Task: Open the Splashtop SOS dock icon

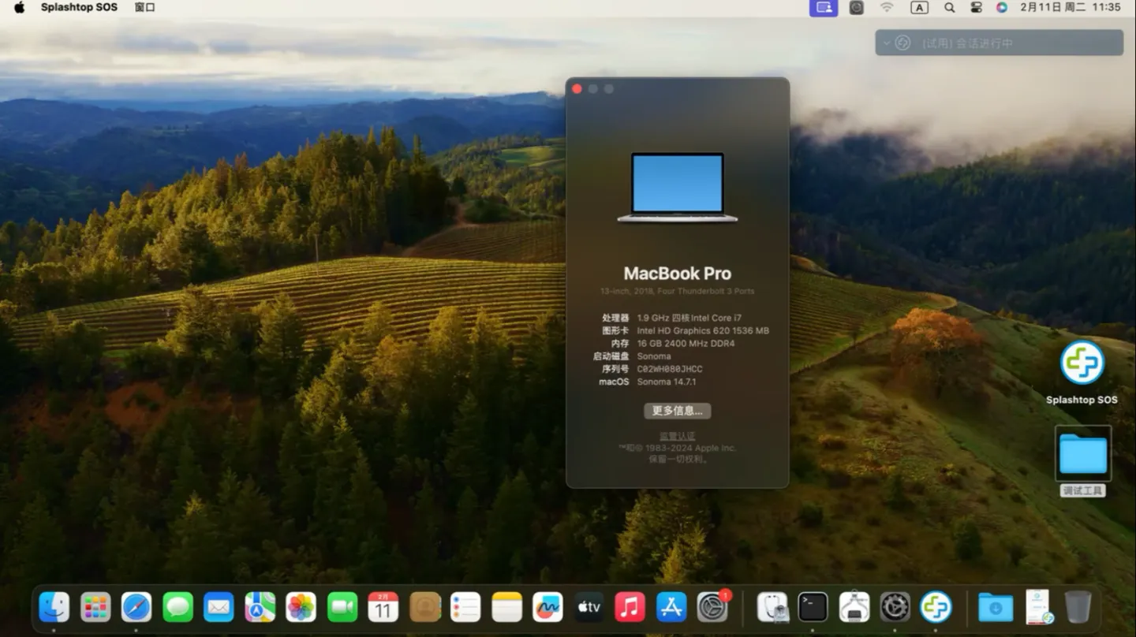Action: [936, 607]
